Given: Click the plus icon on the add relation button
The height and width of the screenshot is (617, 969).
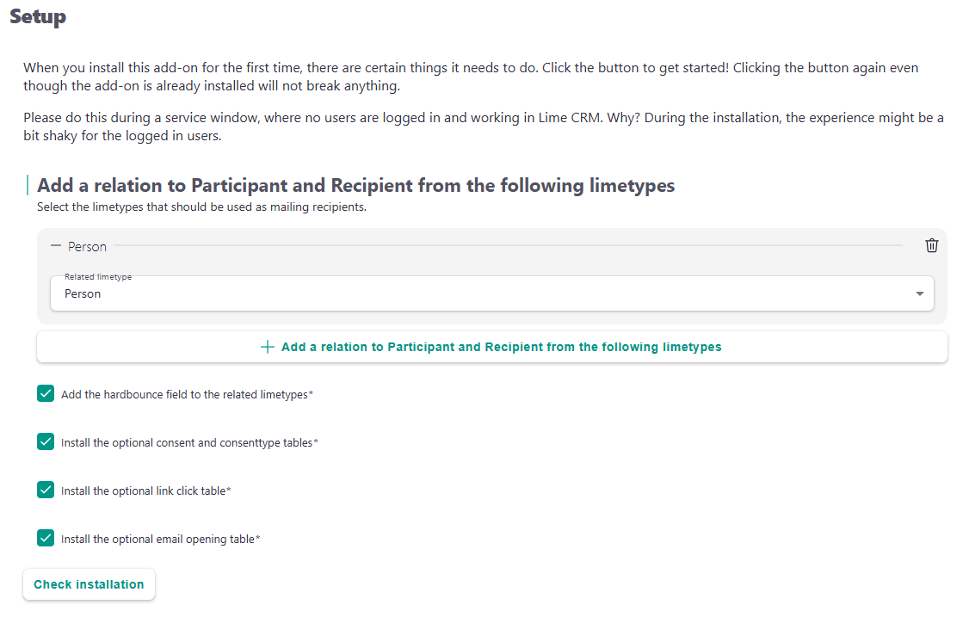Looking at the screenshot, I should tap(268, 347).
